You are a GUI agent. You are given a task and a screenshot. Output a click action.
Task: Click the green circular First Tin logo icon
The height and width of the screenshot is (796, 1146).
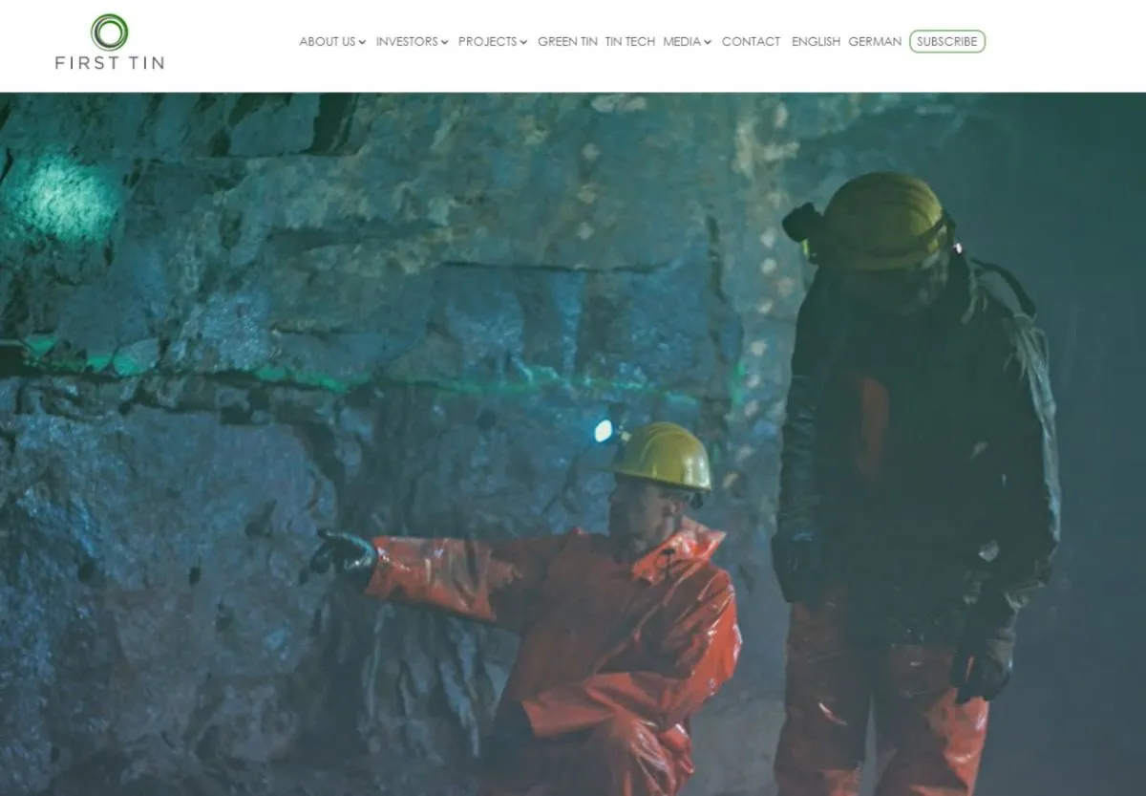[109, 32]
